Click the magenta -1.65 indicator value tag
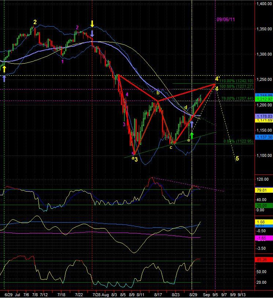The width and height of the screenshot is (273, 298). tap(265, 238)
